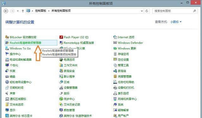Open 颜色管理 link
This screenshot has height=118, width=202.
pos(69,110)
